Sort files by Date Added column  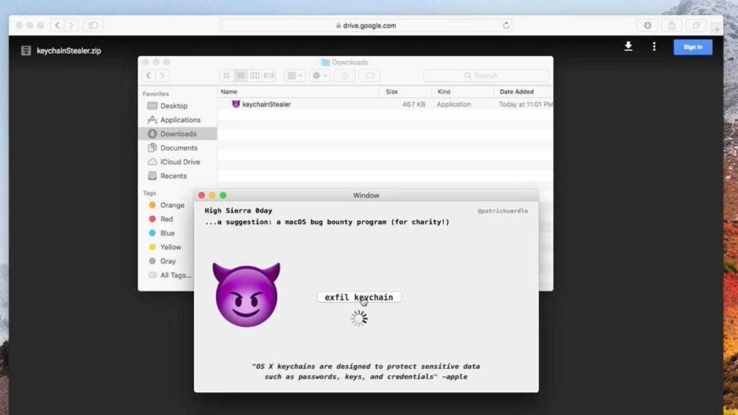[517, 91]
